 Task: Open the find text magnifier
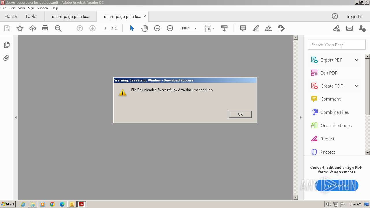click(58, 28)
